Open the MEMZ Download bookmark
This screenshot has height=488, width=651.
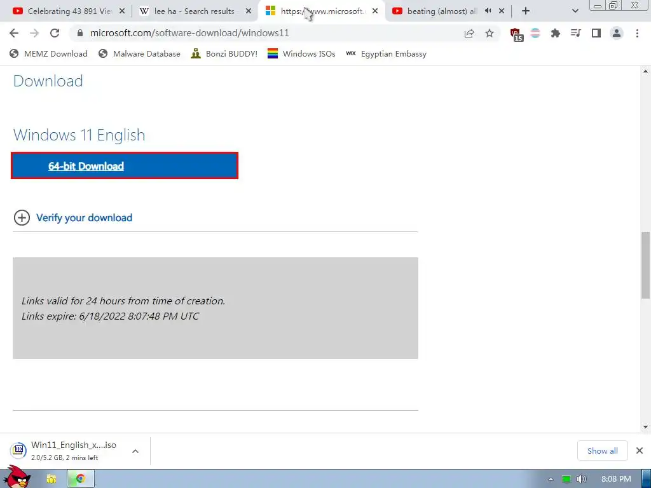[x=48, y=53]
